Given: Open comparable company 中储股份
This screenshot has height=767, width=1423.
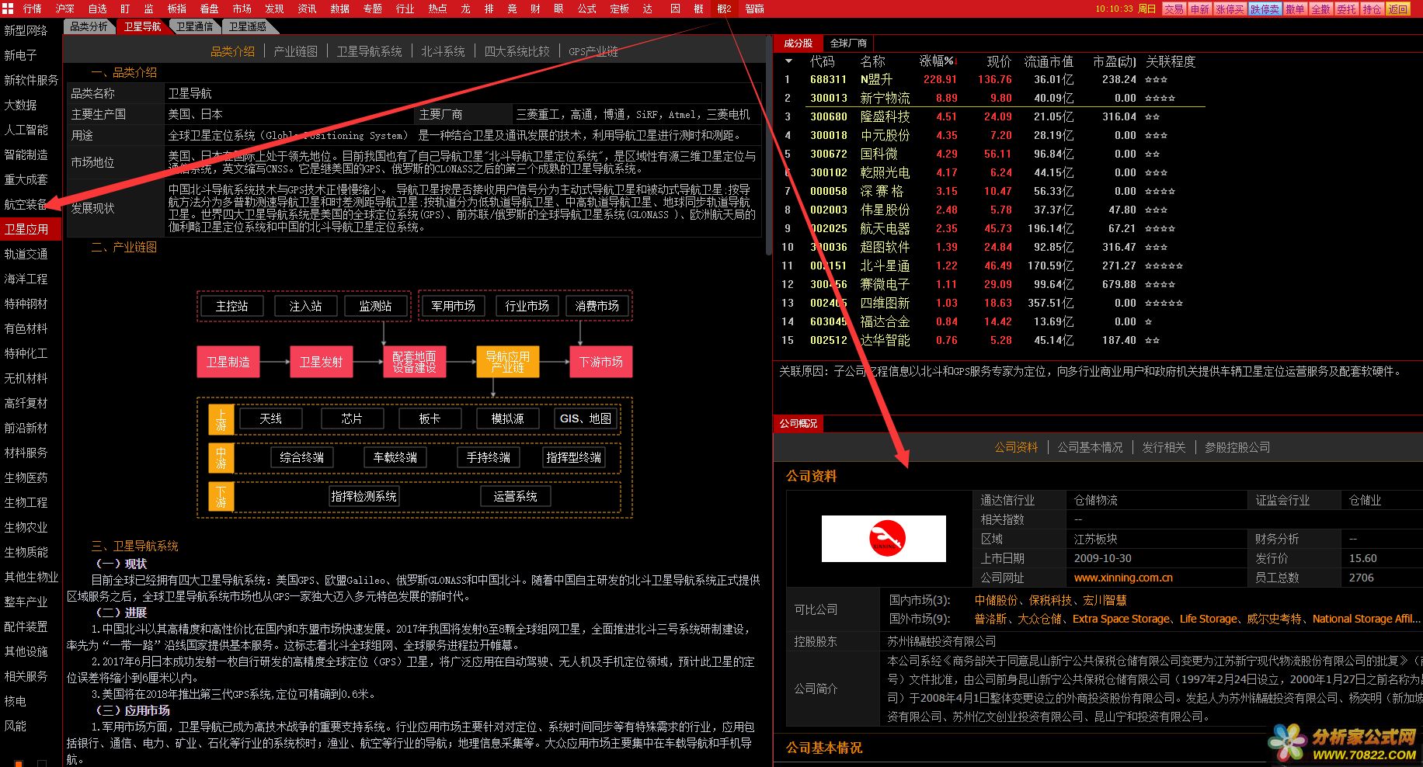Looking at the screenshot, I should 996,600.
